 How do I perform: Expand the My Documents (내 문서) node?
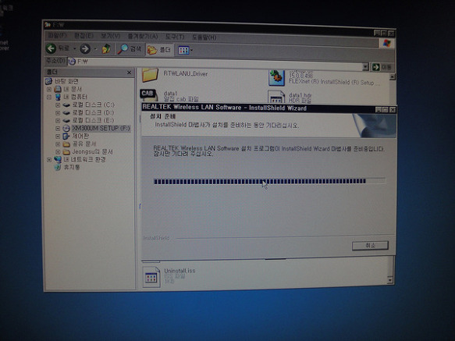tap(49, 89)
